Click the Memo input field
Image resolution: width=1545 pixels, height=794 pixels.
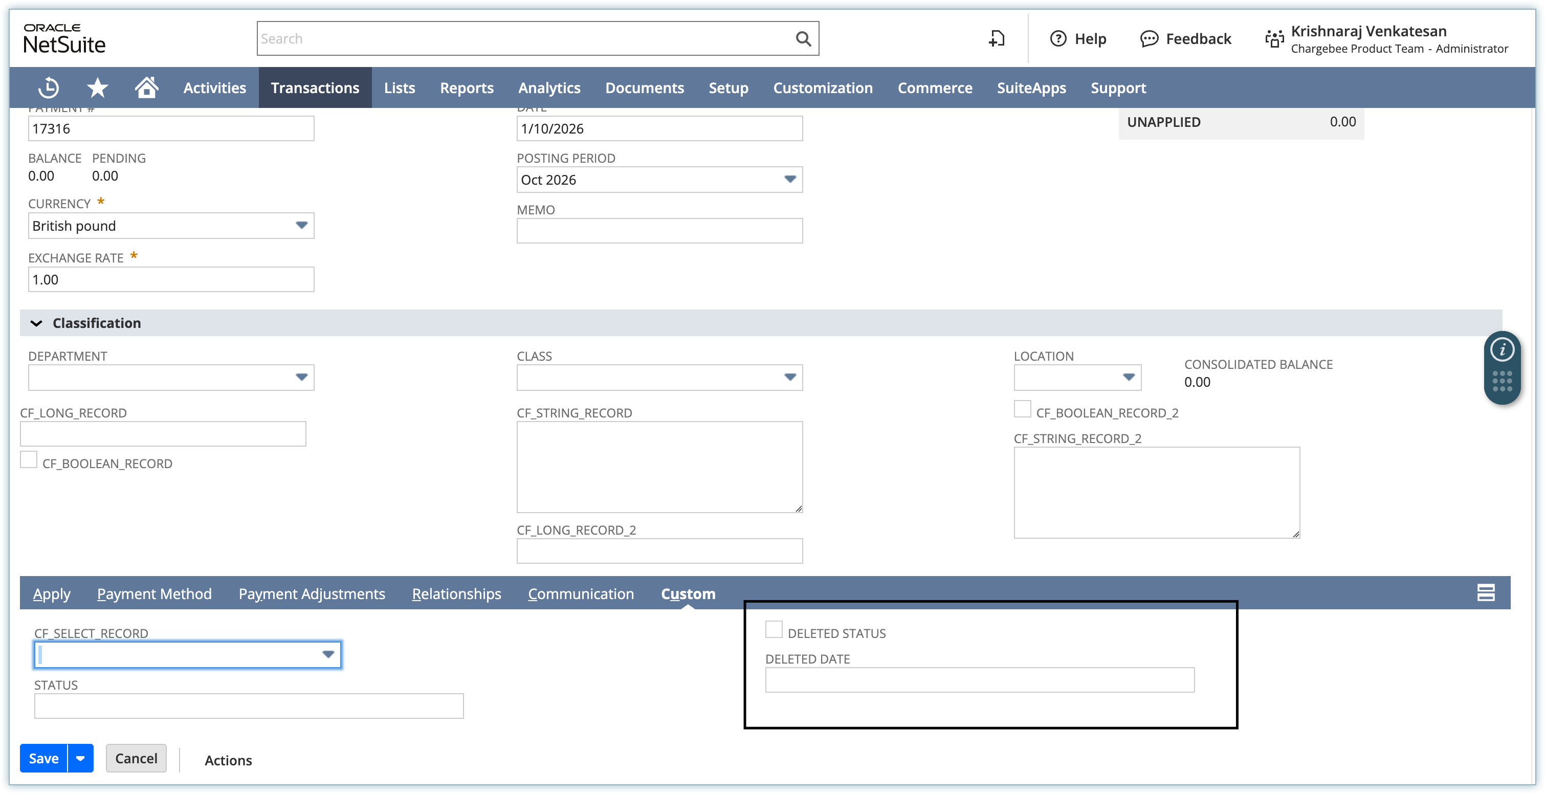(x=659, y=231)
